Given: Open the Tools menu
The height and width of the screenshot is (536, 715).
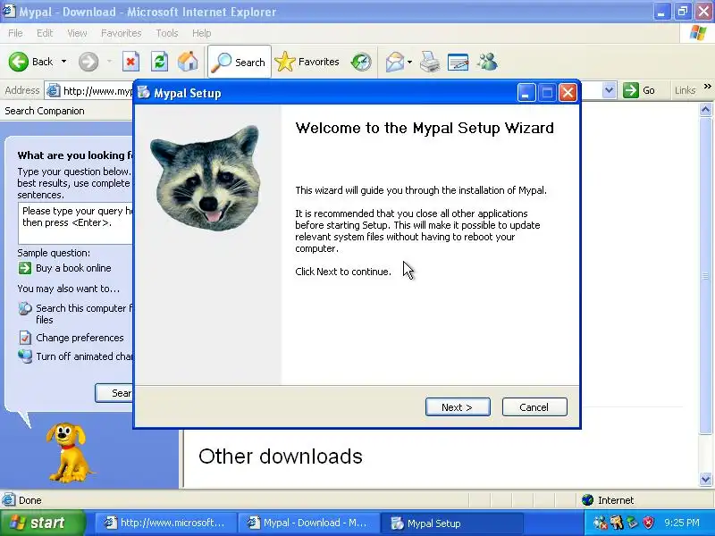Looking at the screenshot, I should pyautogui.click(x=167, y=33).
